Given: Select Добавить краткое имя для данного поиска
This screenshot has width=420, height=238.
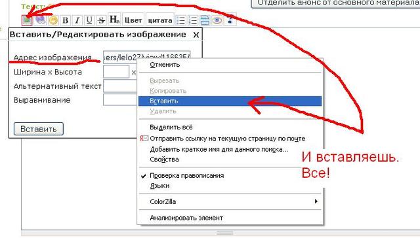Looking at the screenshot, I should pos(230,149).
